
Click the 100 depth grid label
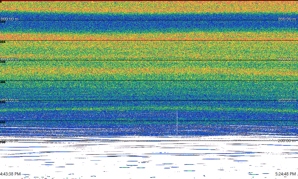coord(3,22)
